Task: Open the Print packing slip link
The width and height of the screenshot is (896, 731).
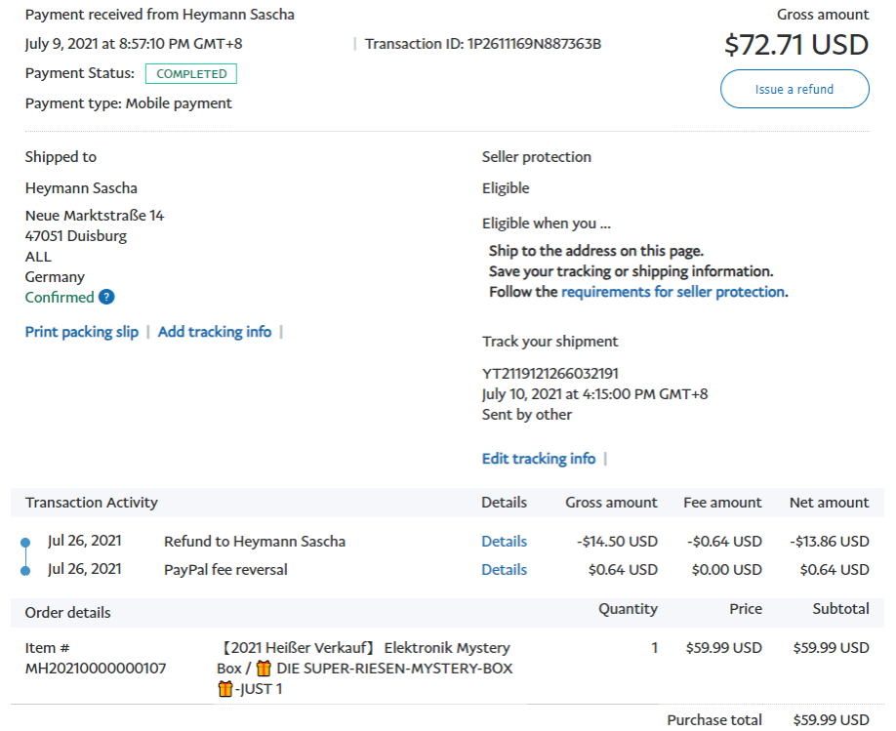Action: click(x=82, y=332)
